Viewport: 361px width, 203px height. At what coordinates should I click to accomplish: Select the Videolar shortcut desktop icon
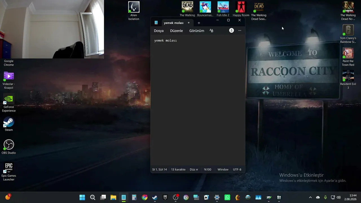click(x=9, y=80)
